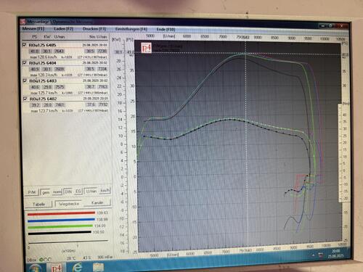363x272 pixels.
Task: Click the max 123.7 km/h speed text
Action: coord(44,111)
